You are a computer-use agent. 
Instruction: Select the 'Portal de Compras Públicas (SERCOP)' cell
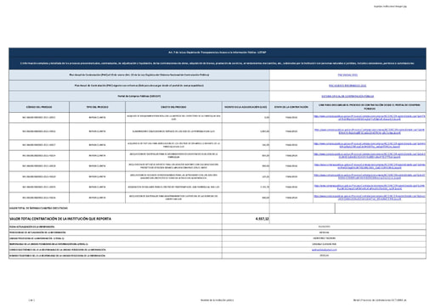coord(139,97)
